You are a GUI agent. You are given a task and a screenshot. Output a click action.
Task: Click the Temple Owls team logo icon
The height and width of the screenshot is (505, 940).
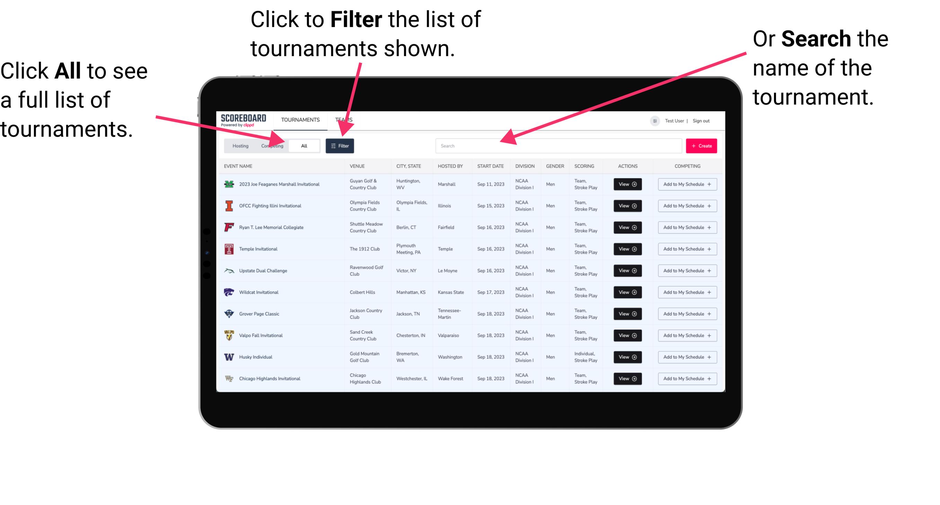tap(228, 249)
